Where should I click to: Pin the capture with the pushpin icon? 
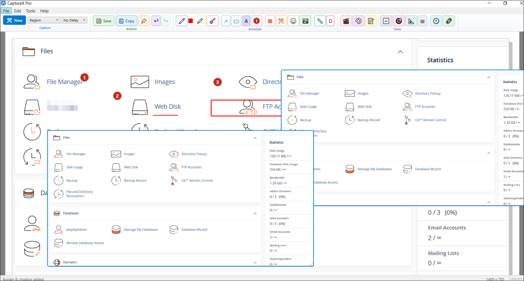(x=144, y=21)
